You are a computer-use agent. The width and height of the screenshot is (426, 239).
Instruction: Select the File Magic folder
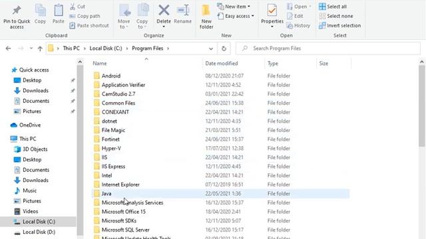109,130
